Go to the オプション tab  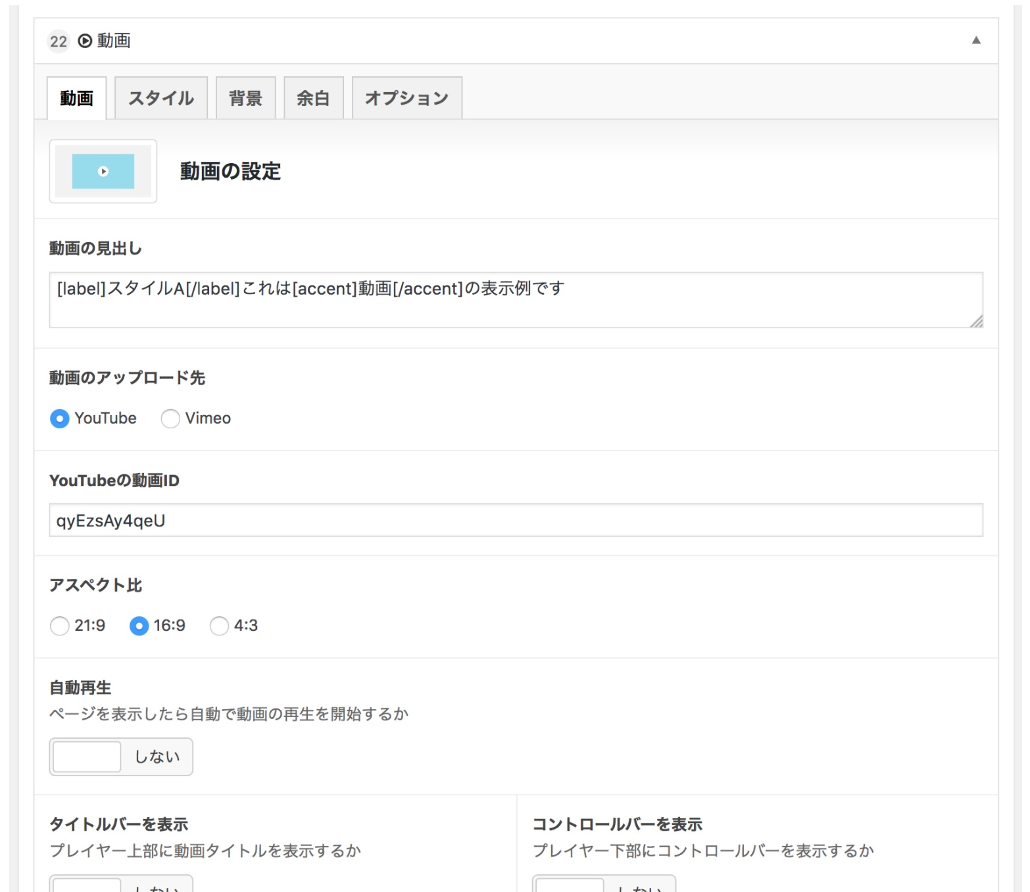(x=406, y=98)
